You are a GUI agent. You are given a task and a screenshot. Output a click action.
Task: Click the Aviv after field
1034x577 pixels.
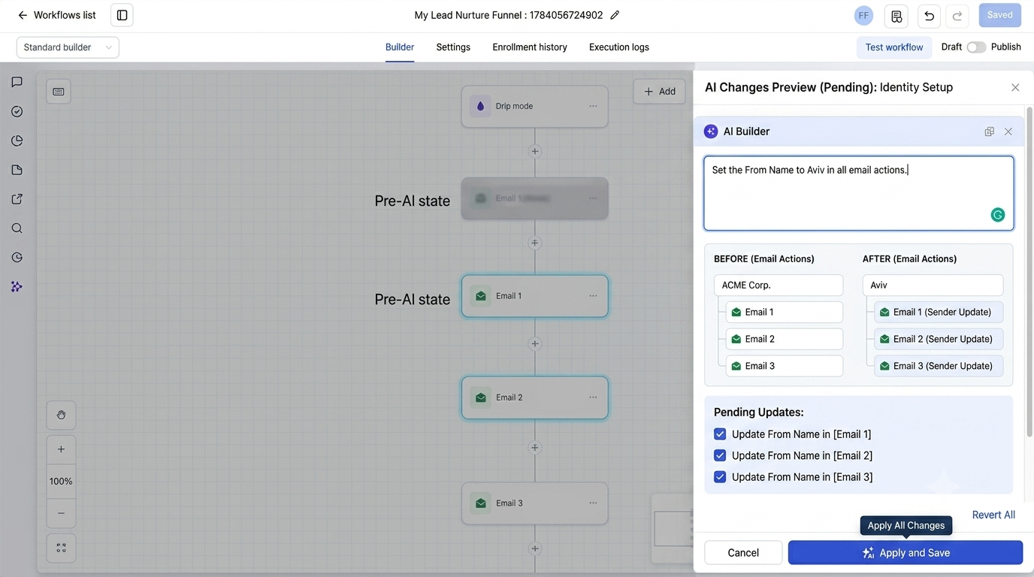coord(933,285)
